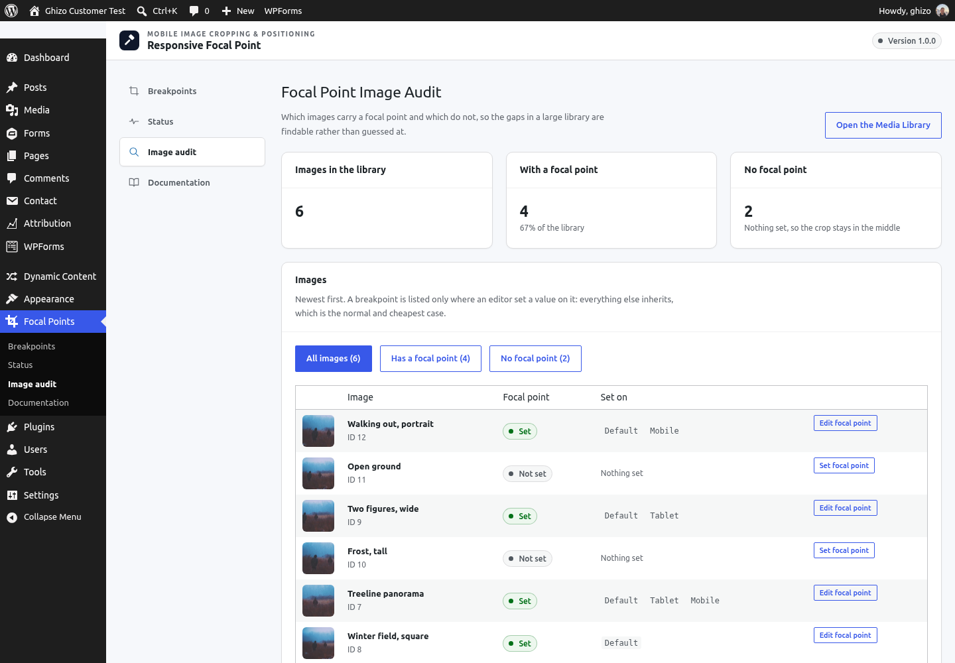Set focal point for Open ground
The width and height of the screenshot is (955, 663).
(x=844, y=465)
